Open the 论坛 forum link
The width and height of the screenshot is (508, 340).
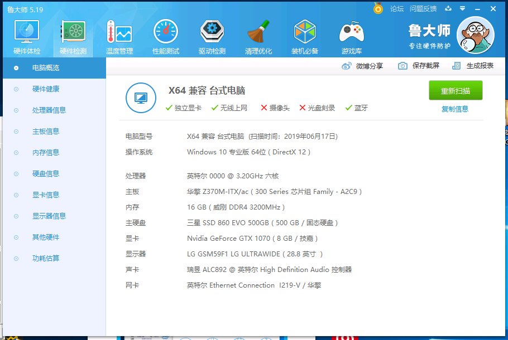pyautogui.click(x=396, y=9)
